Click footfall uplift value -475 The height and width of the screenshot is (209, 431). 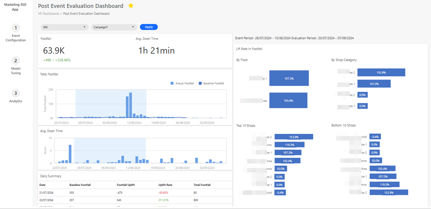120,193
